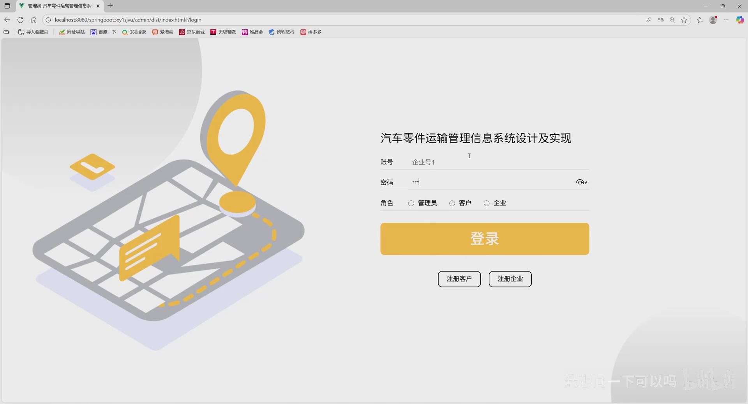
Task: Select the 客户 role radio button
Action: pos(452,203)
